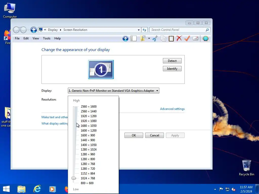Click the Display breadcrumb in address bar
The image size is (259, 194).
[53, 30]
